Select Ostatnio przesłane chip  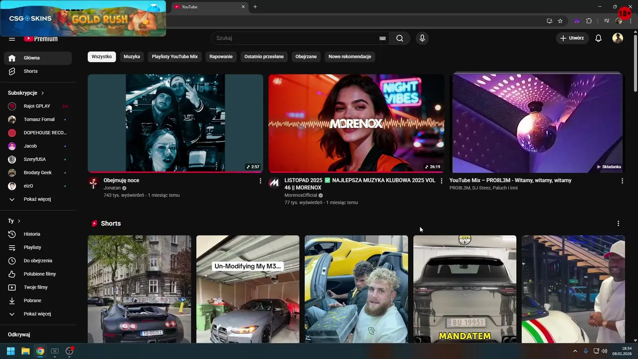click(x=264, y=57)
